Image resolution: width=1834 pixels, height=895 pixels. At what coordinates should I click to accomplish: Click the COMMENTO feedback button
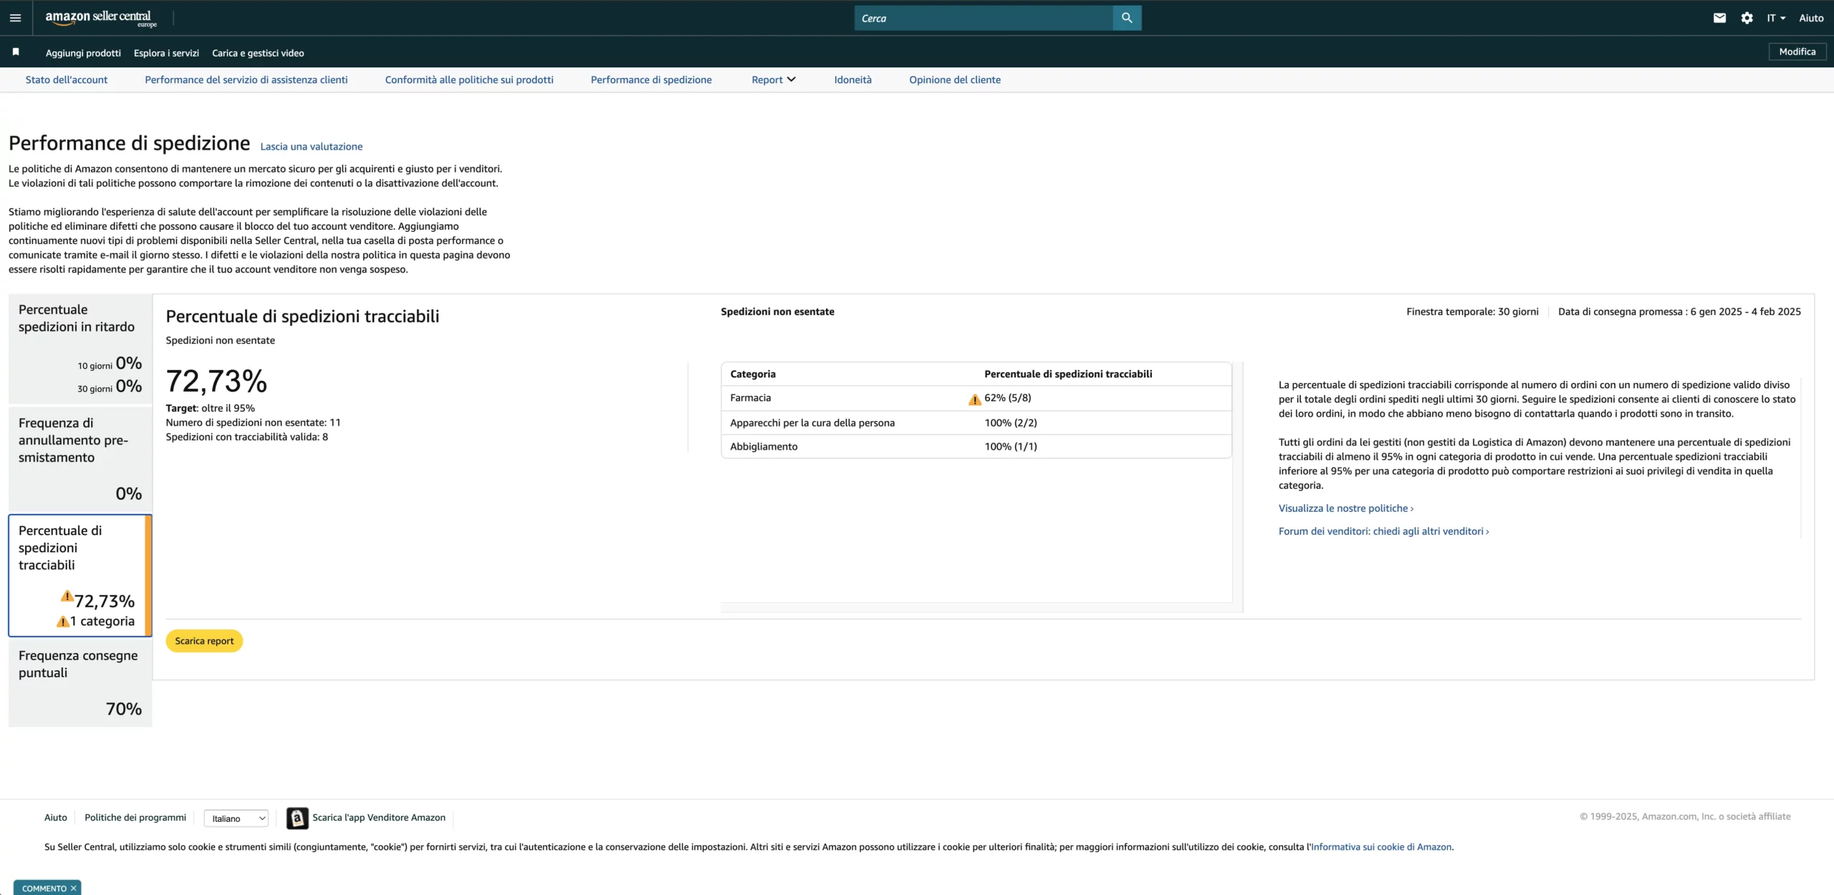44,889
